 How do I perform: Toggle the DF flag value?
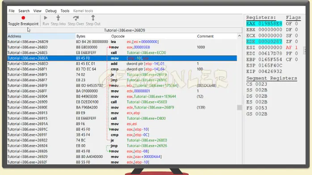coord(292,29)
